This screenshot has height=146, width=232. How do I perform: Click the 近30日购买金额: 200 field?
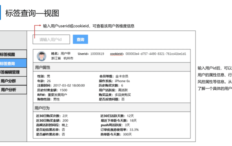pos(52,120)
